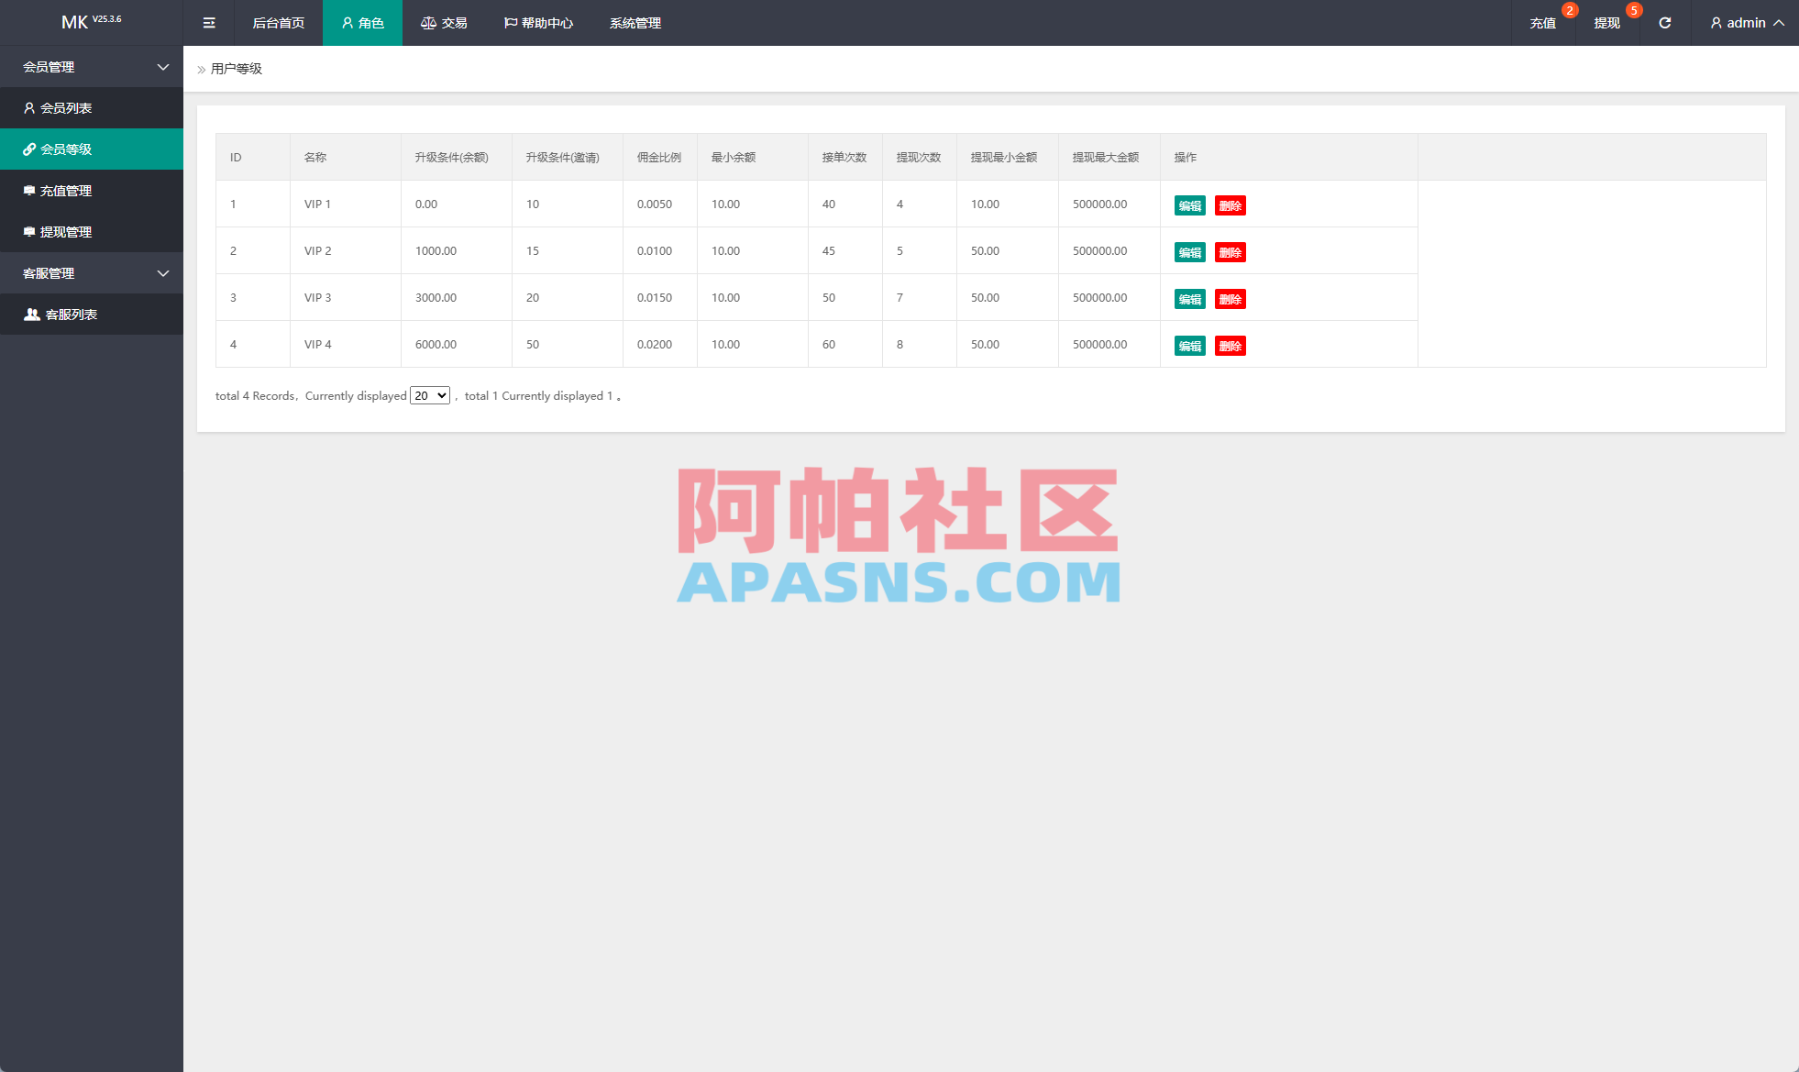
Task: Click the admin user icon top right
Action: [x=1716, y=23]
